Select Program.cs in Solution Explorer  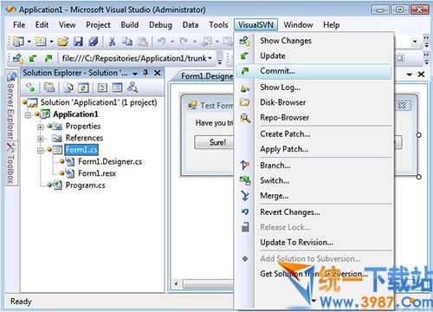coord(85,185)
